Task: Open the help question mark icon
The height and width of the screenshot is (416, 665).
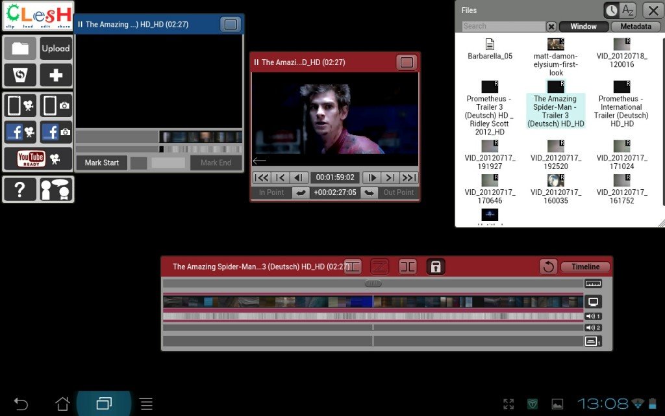Action: [20, 189]
